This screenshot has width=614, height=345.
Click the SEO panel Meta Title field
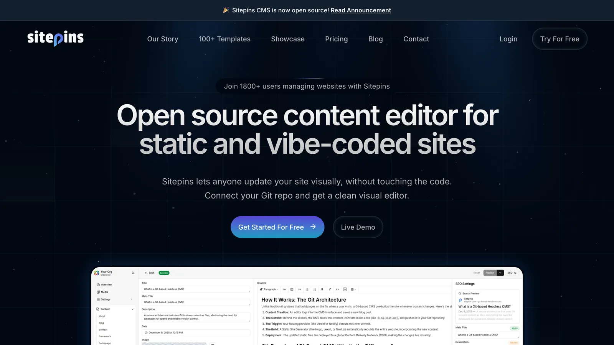click(487, 335)
